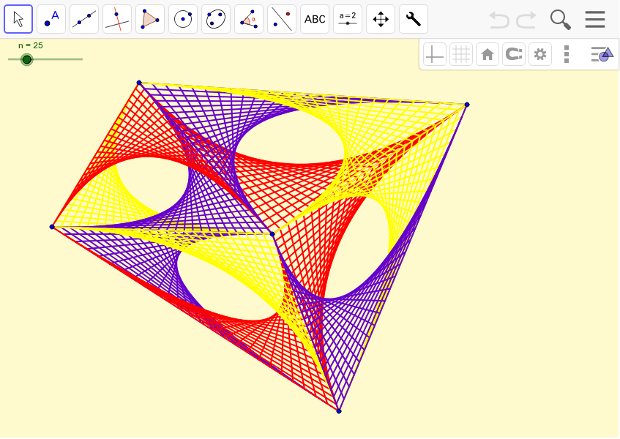Image resolution: width=620 pixels, height=439 pixels.
Task: Toggle grid display in style bar
Action: [461, 54]
